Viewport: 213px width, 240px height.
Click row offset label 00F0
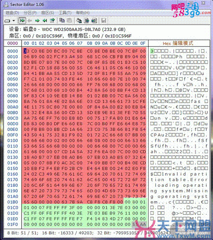[x=12, y=135]
